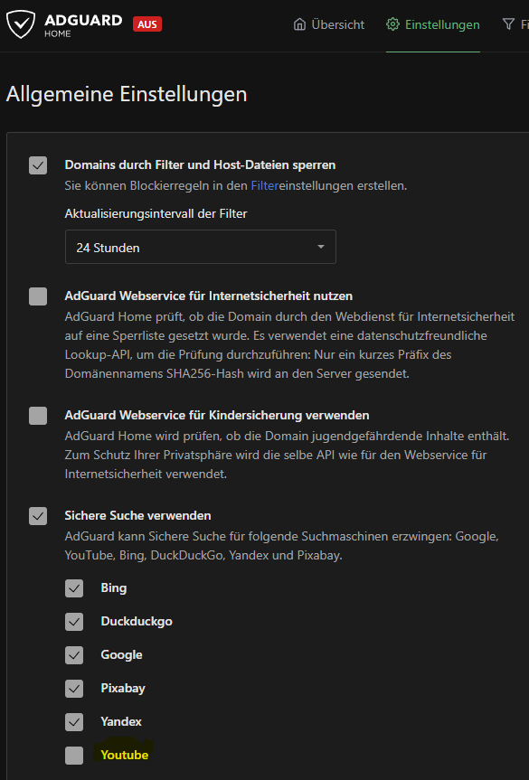This screenshot has height=780, width=529.
Task: Click the dropdown arrow beside 24 Stunden
Action: tap(321, 247)
